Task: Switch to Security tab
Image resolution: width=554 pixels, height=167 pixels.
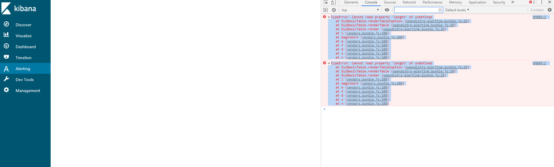Action: tap(499, 2)
